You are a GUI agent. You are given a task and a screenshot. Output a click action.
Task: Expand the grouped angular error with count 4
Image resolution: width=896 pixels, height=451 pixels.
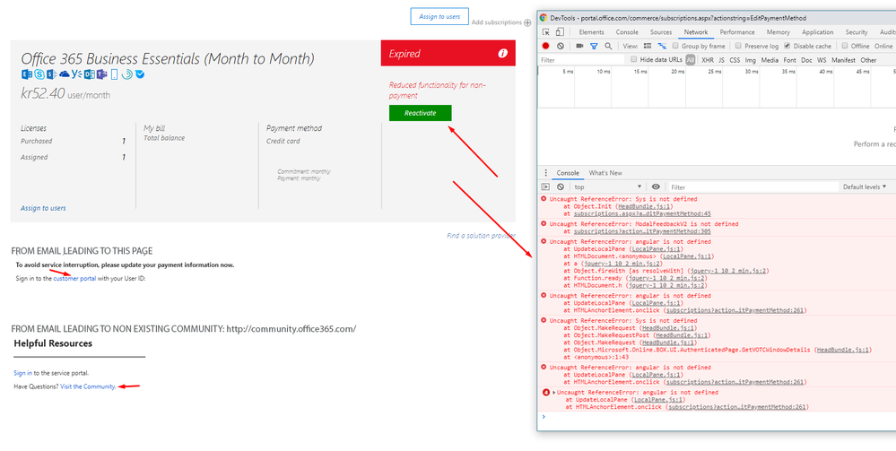point(554,393)
